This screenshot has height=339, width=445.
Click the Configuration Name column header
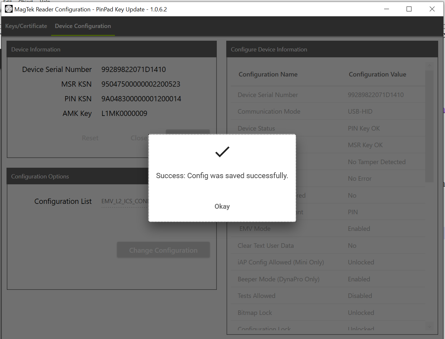click(x=268, y=74)
